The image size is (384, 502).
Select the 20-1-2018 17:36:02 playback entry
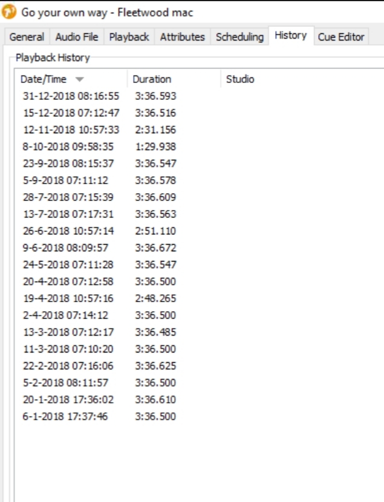[68, 400]
